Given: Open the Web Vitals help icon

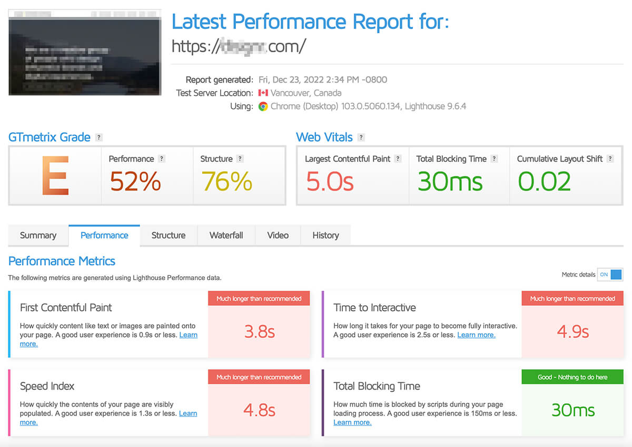Looking at the screenshot, I should [361, 137].
